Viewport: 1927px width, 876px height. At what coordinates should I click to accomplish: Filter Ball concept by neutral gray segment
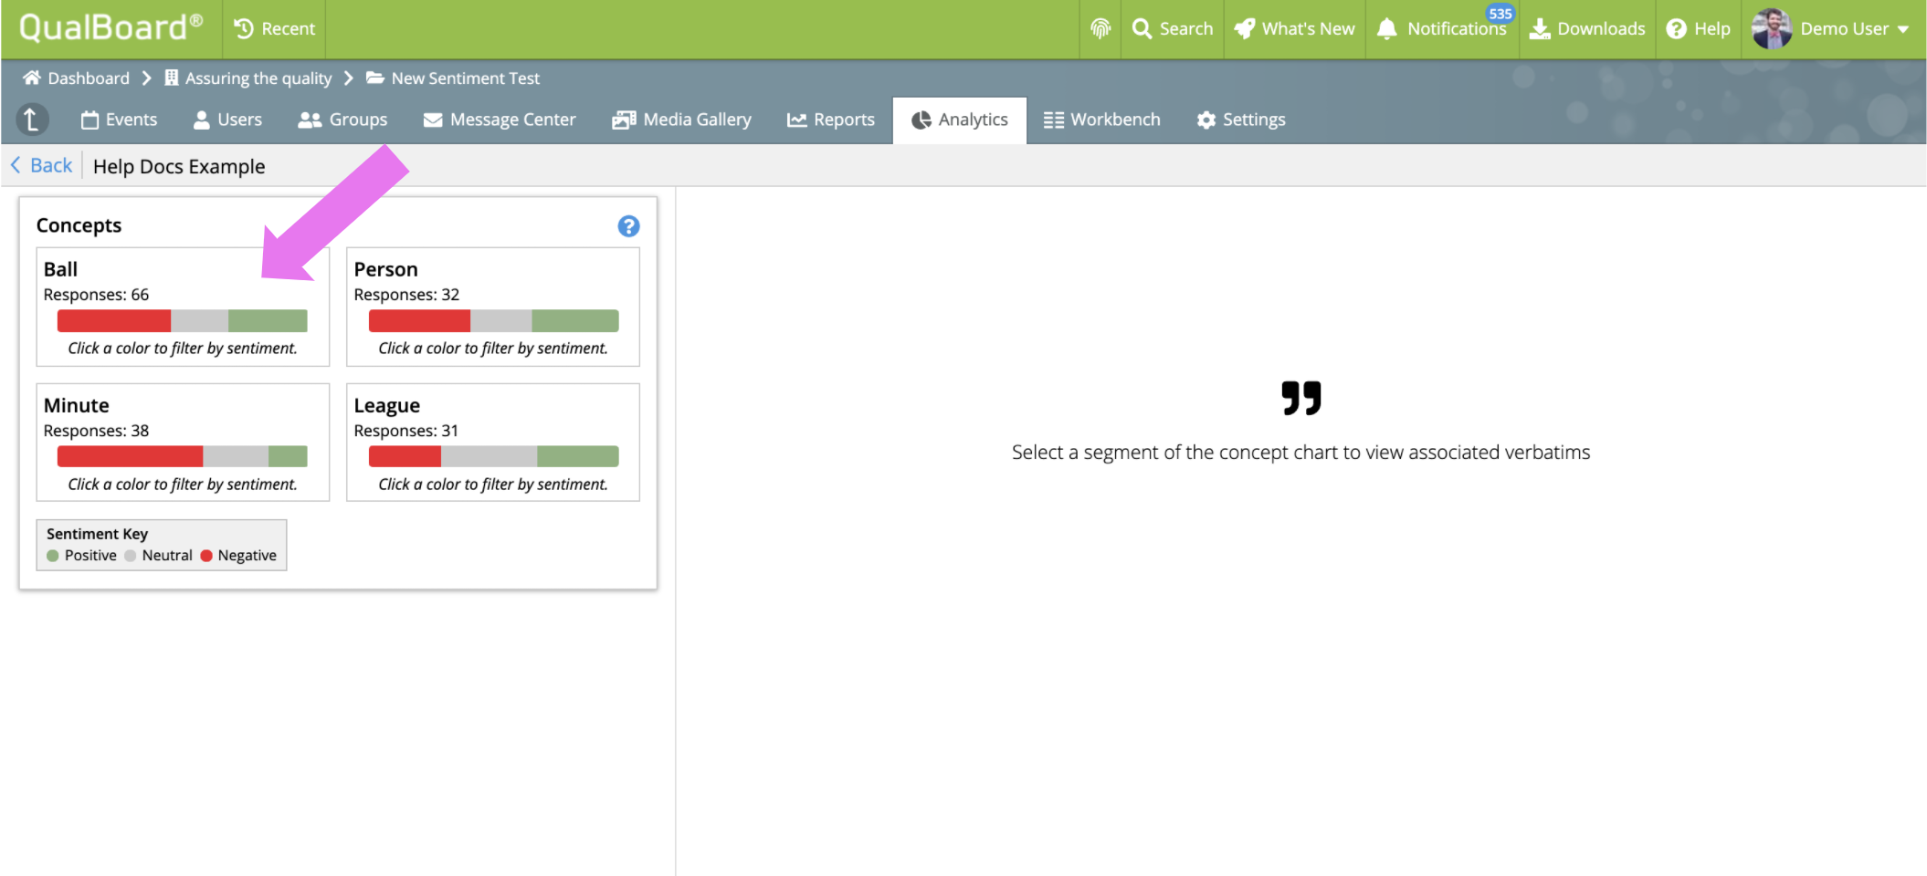coord(199,321)
